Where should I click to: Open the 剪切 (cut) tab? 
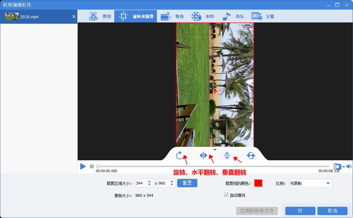click(100, 16)
